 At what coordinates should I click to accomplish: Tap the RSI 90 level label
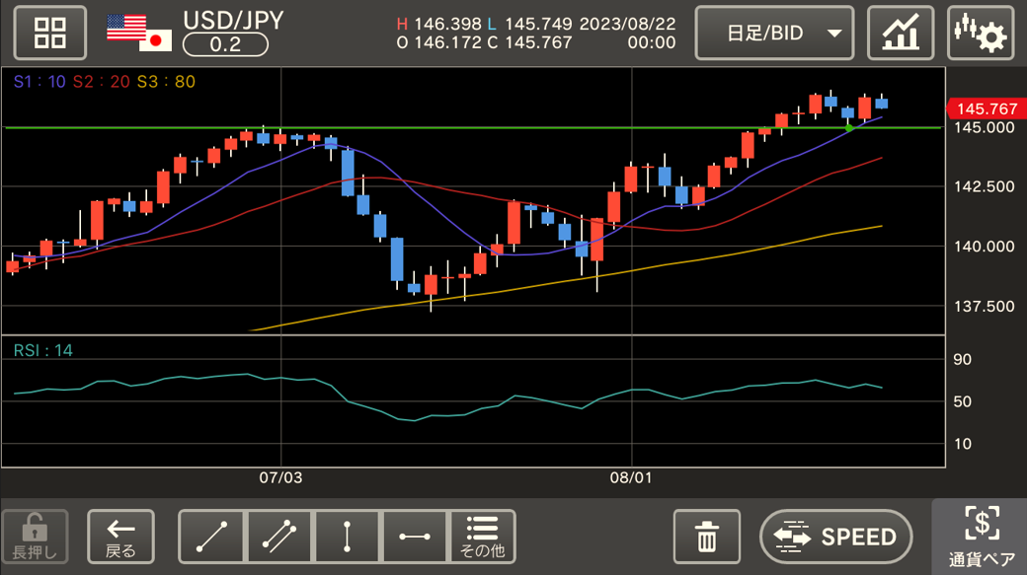[x=962, y=359]
